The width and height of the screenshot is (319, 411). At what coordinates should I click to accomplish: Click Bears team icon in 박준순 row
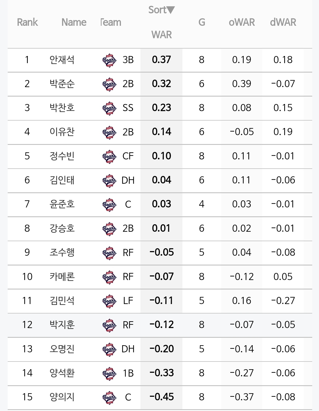(x=109, y=84)
